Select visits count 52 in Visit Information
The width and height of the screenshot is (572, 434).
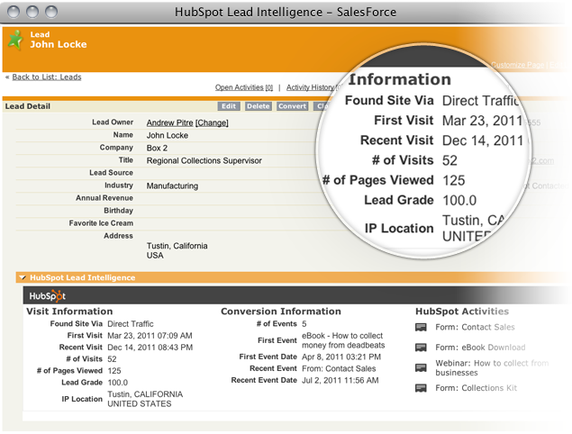tap(112, 359)
